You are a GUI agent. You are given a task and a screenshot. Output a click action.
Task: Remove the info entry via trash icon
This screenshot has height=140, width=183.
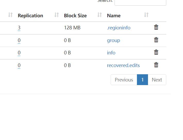click(156, 52)
